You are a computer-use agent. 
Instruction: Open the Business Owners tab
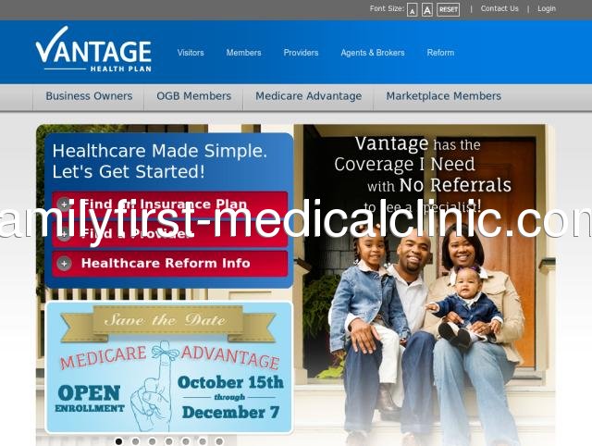[x=89, y=96]
